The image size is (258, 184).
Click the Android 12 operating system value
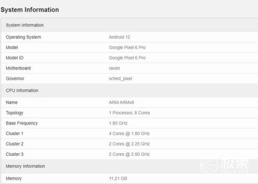click(120, 37)
